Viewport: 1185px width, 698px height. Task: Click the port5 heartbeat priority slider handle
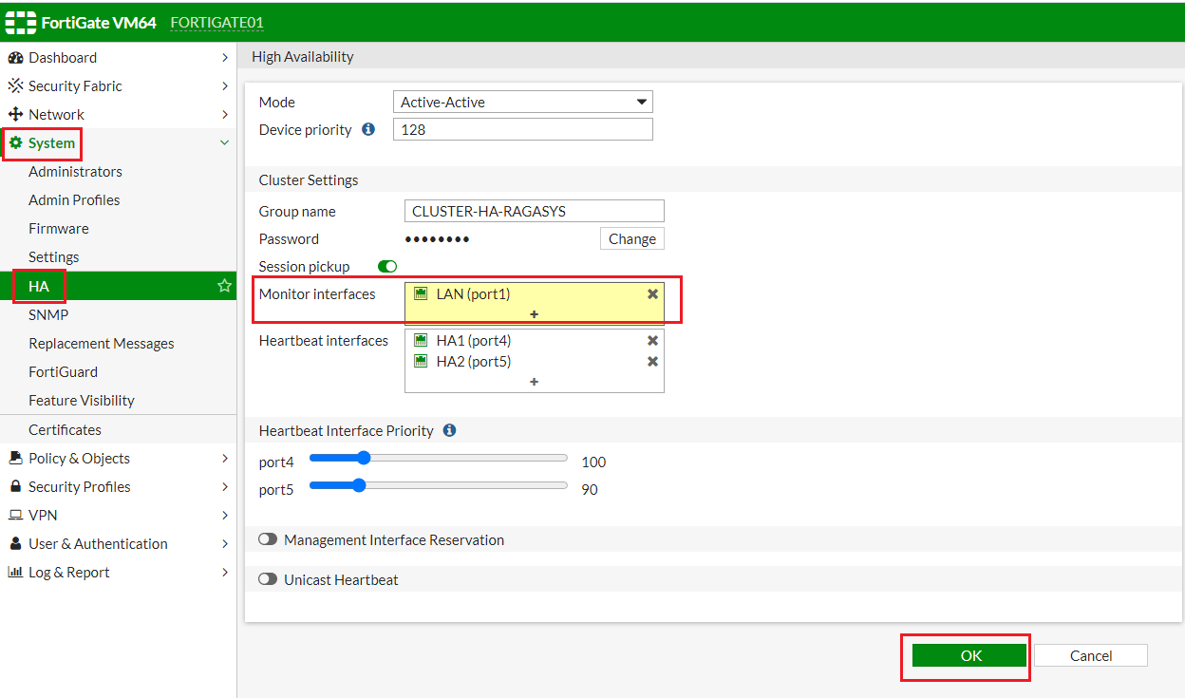[358, 484]
